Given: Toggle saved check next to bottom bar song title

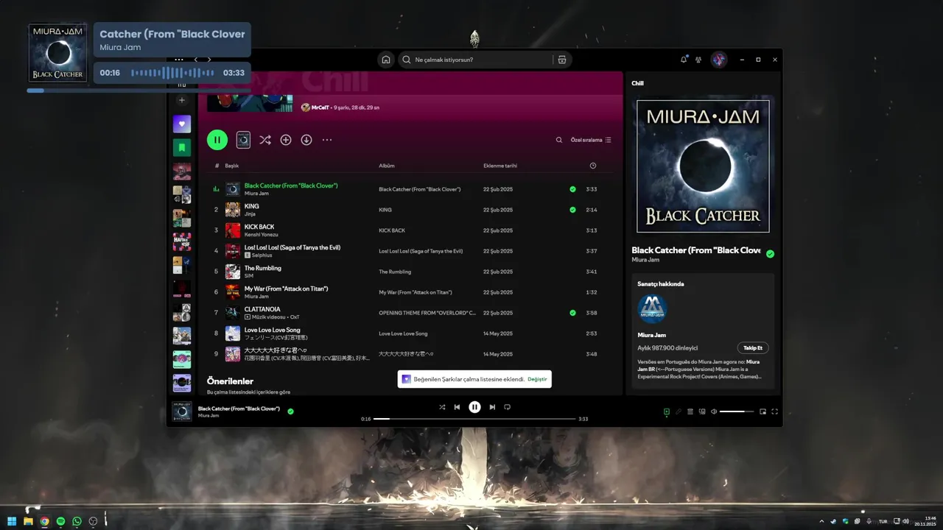Looking at the screenshot, I should pyautogui.click(x=290, y=411).
